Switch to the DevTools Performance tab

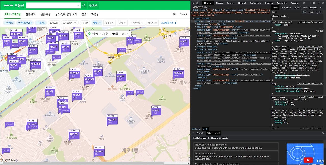(x=256, y=3)
